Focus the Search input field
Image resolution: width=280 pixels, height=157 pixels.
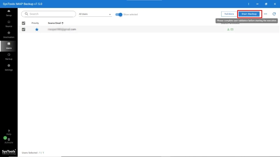tap(49, 14)
